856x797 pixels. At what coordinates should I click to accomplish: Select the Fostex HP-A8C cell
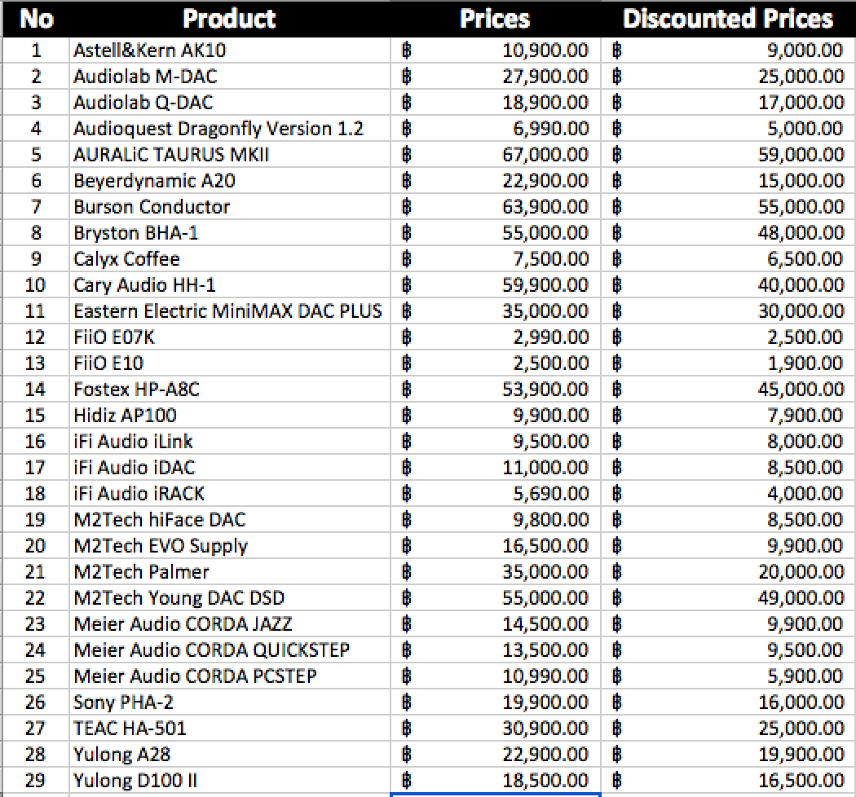136,390
